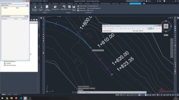
Task: Open the Collaborate ribbon tab
Action: click(70, 4)
